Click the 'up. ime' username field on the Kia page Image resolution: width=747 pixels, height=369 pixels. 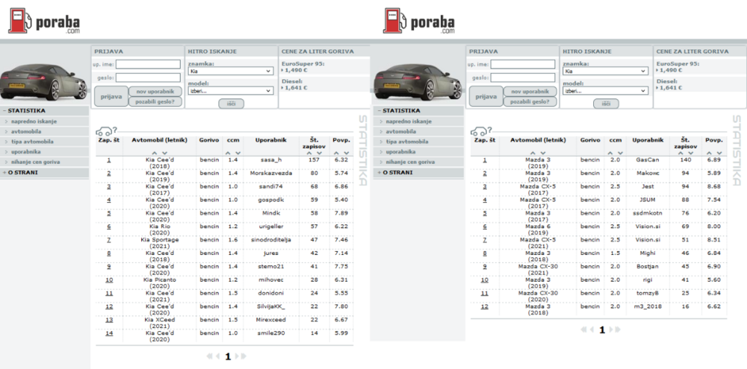[x=148, y=64]
